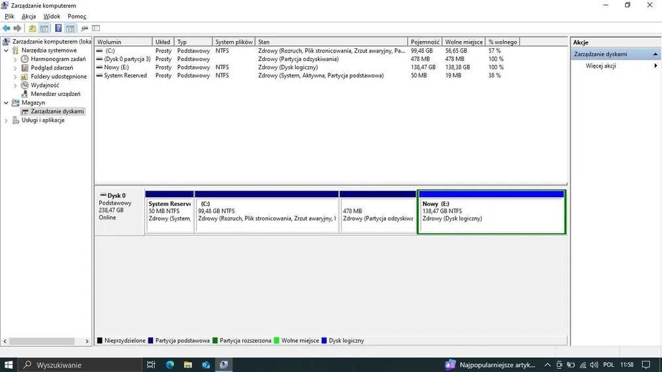The width and height of the screenshot is (662, 372).
Task: Collapse the Magazyn tree node
Action: point(7,103)
